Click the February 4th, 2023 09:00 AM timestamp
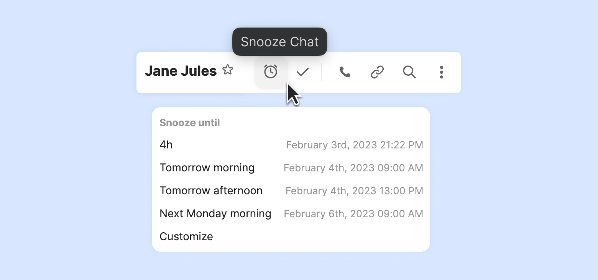 [353, 168]
